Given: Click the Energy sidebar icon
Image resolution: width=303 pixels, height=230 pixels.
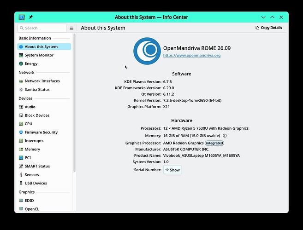Looking at the screenshot, I should 21,63.
